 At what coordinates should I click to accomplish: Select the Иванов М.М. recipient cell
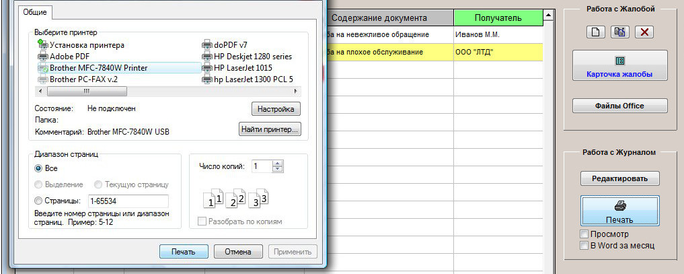click(498, 34)
